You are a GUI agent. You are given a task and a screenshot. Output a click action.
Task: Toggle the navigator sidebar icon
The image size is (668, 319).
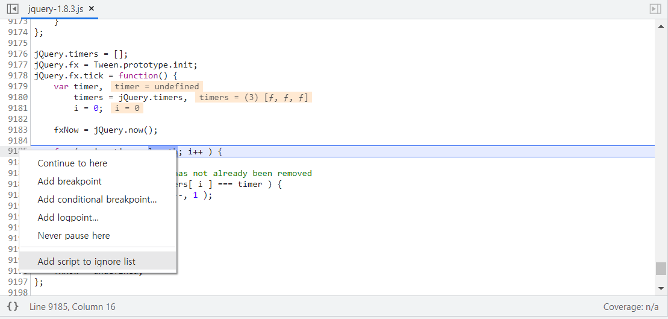coord(13,8)
